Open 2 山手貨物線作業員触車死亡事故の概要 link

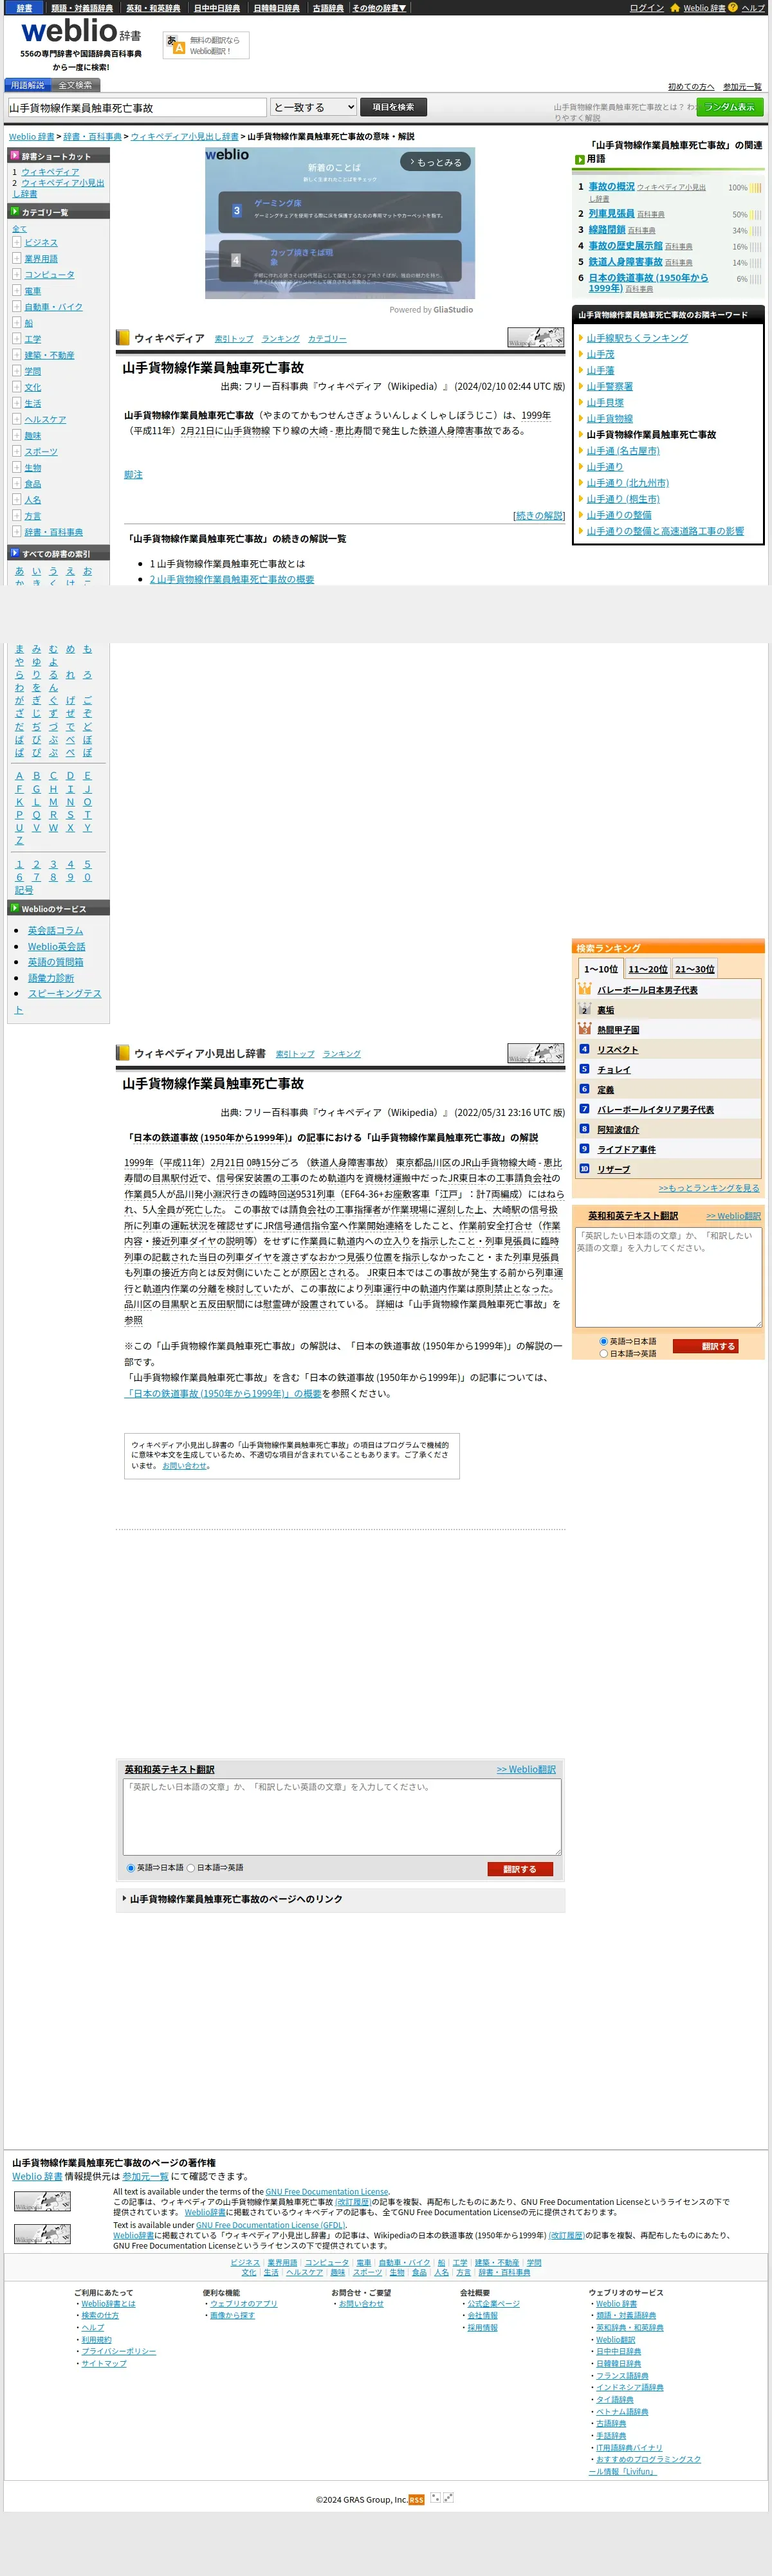click(232, 579)
